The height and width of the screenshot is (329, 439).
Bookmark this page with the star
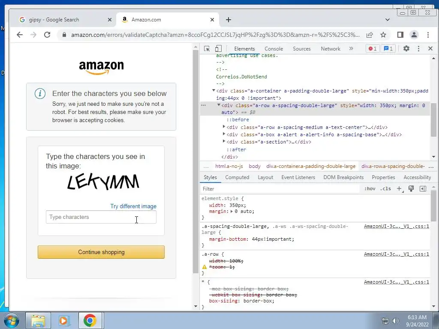pyautogui.click(x=383, y=35)
